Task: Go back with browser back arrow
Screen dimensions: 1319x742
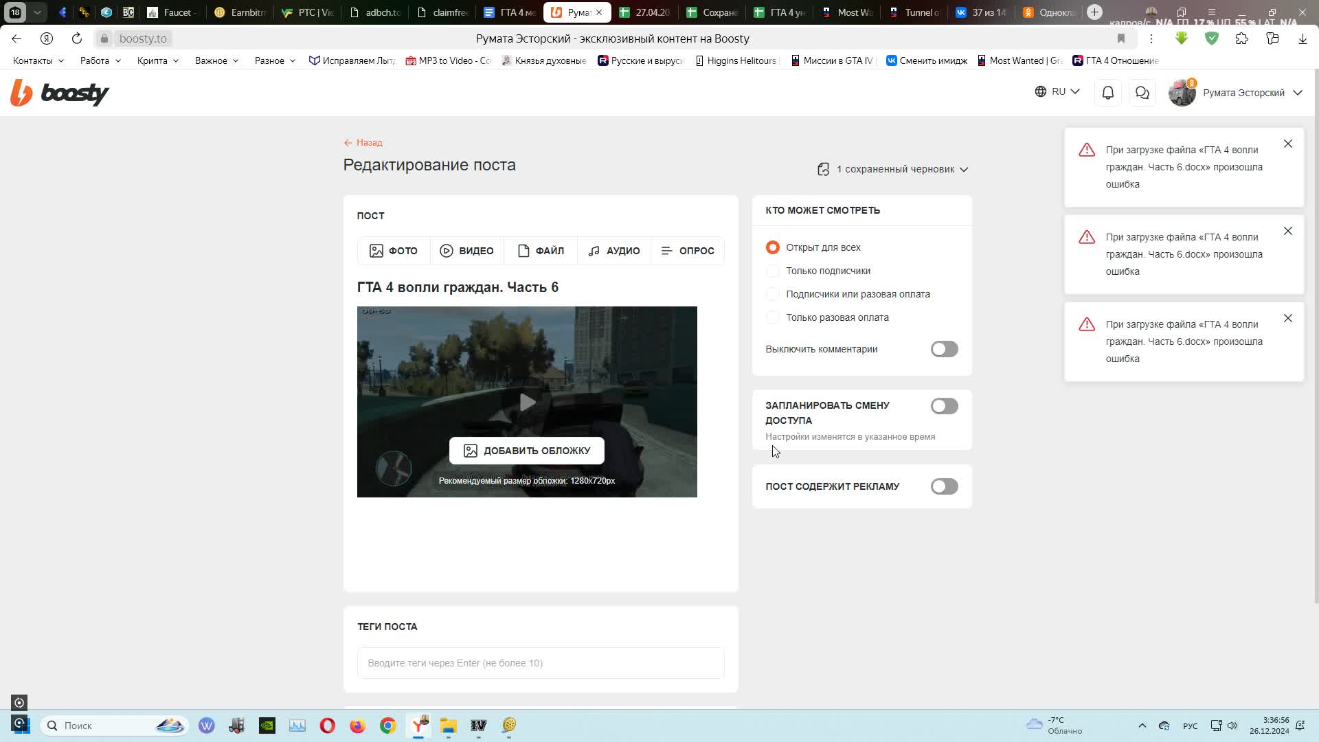Action: tap(16, 38)
